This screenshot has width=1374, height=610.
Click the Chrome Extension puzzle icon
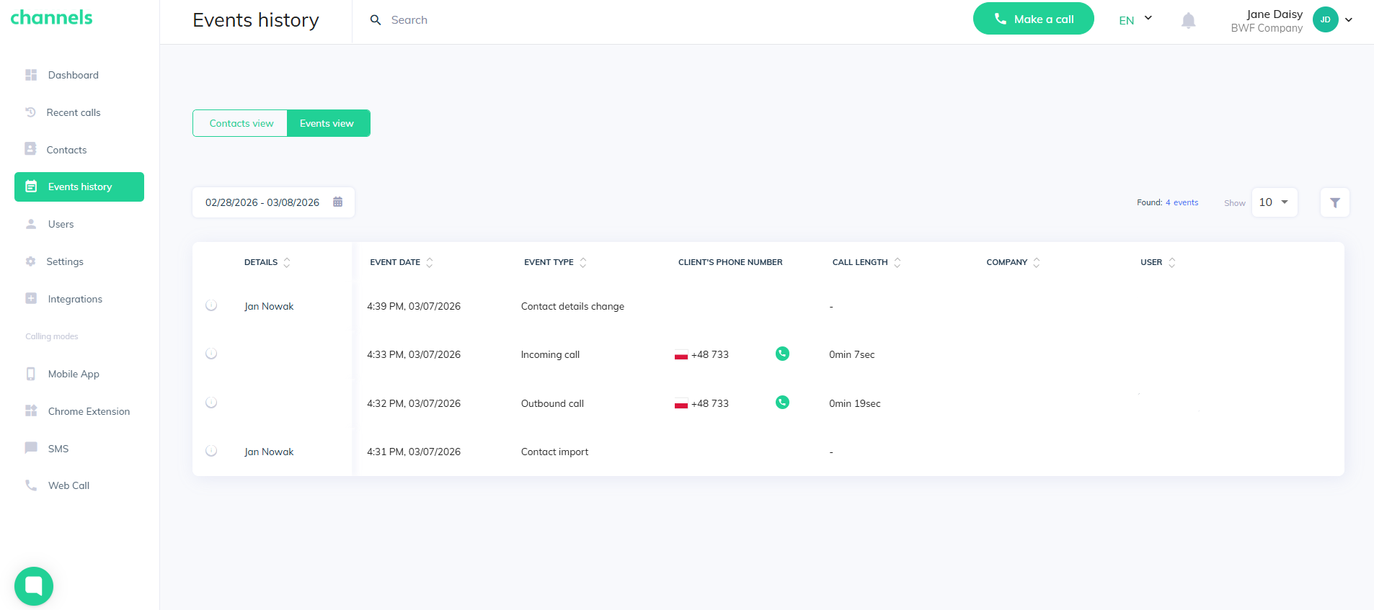coord(31,411)
